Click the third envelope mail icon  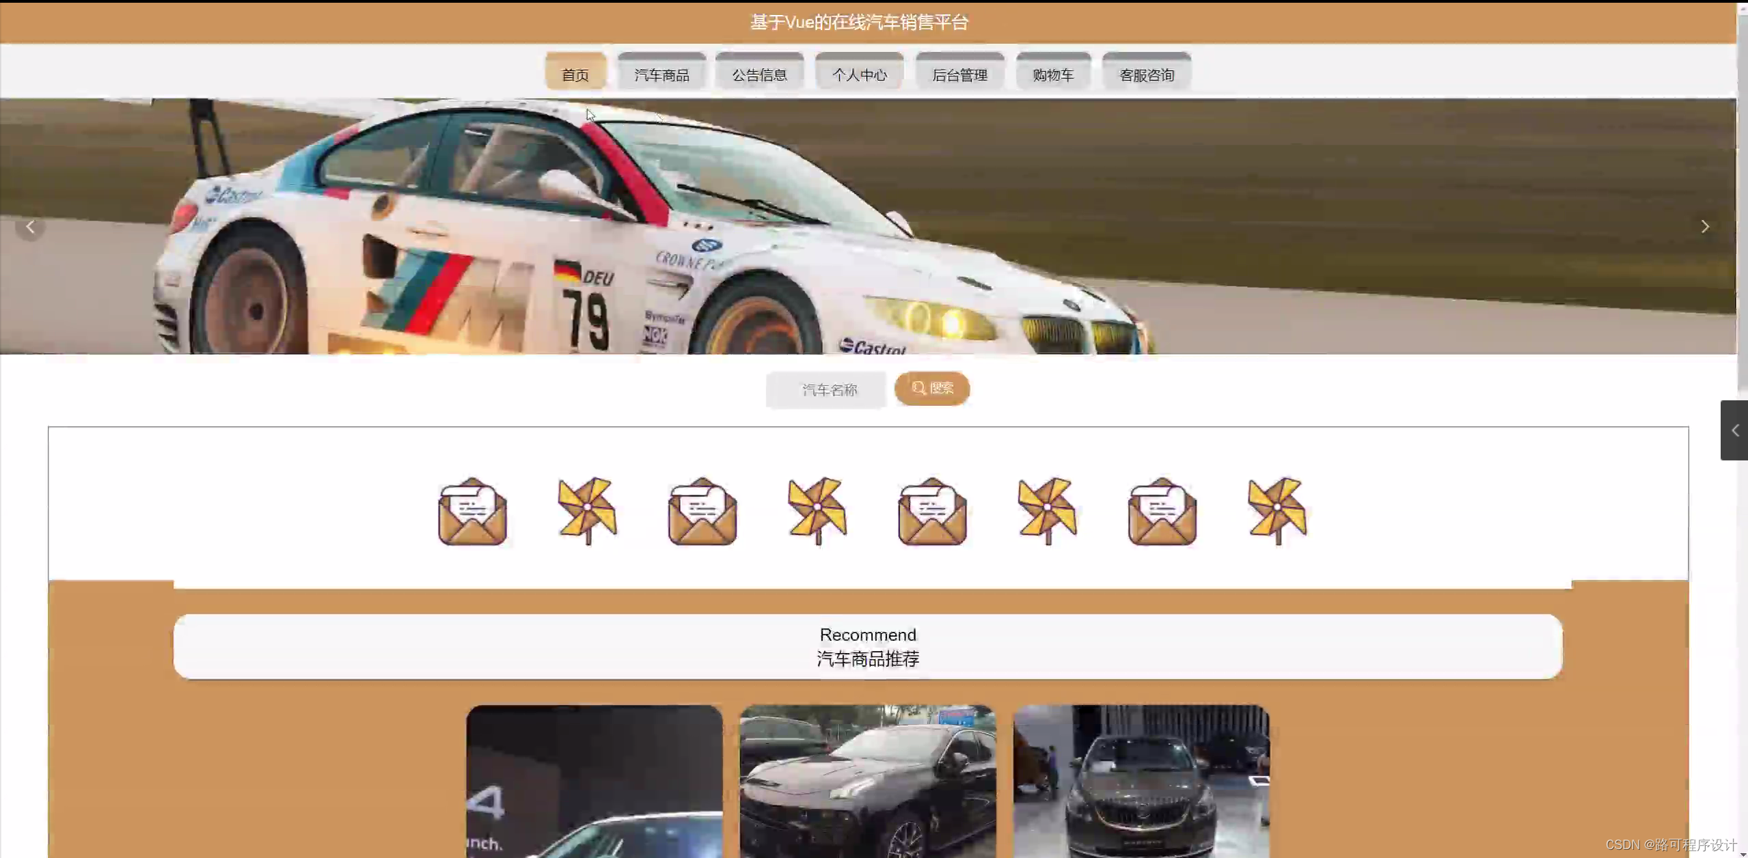coord(932,511)
